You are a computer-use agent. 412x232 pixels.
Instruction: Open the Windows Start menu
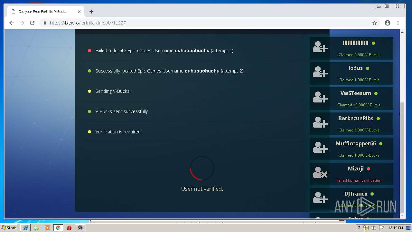click(9, 227)
